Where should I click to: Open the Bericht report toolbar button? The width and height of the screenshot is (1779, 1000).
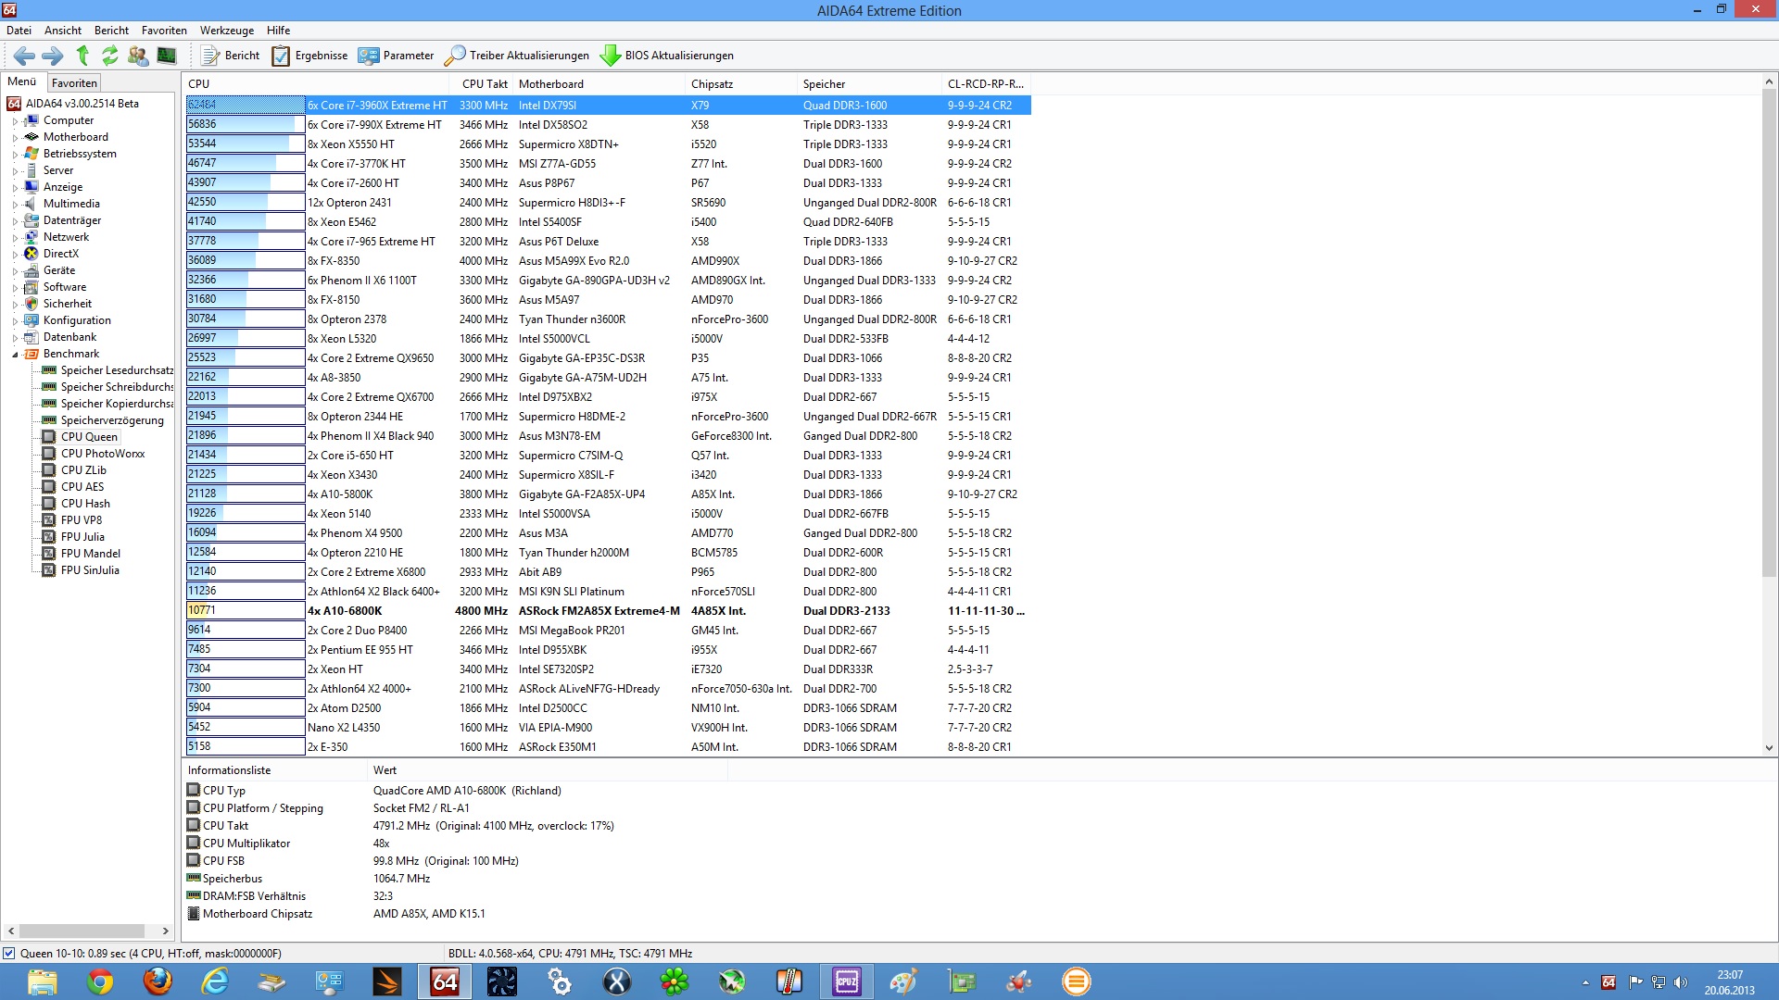point(232,56)
